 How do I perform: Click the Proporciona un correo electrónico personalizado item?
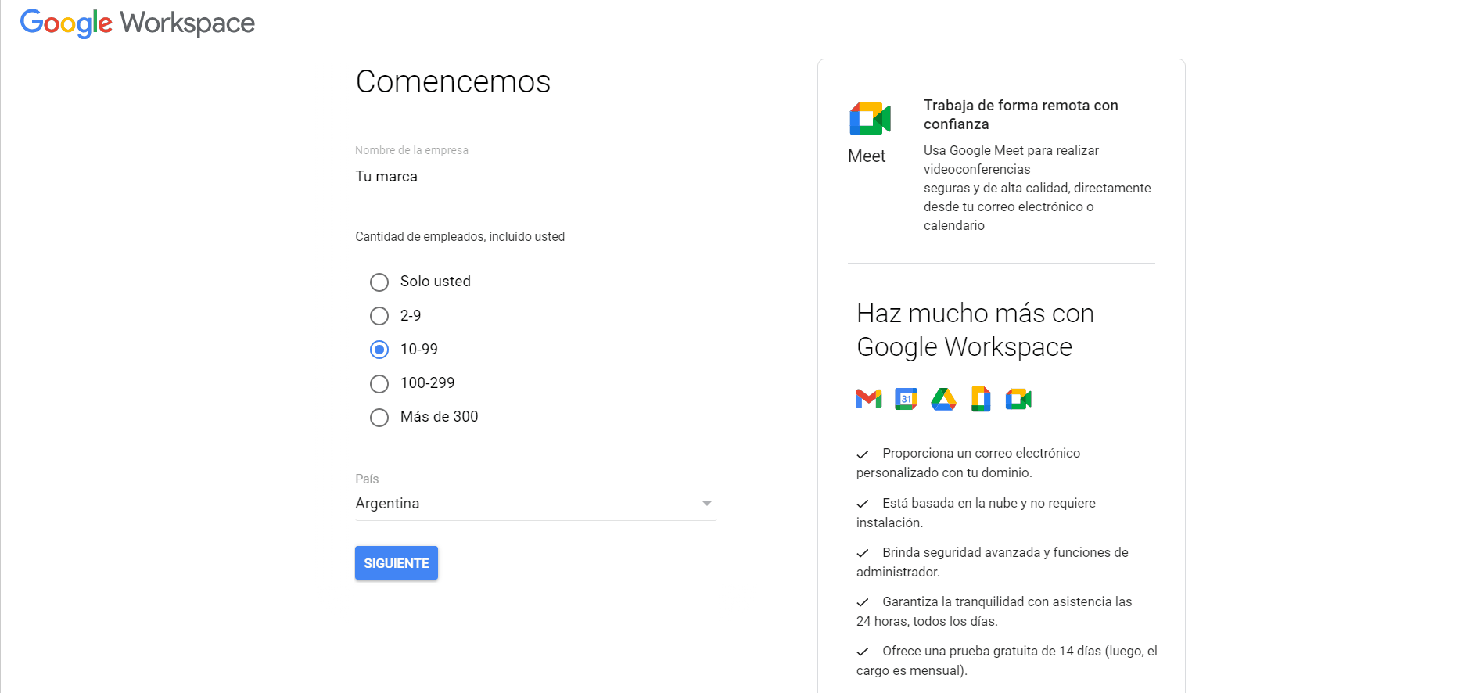[x=968, y=462]
